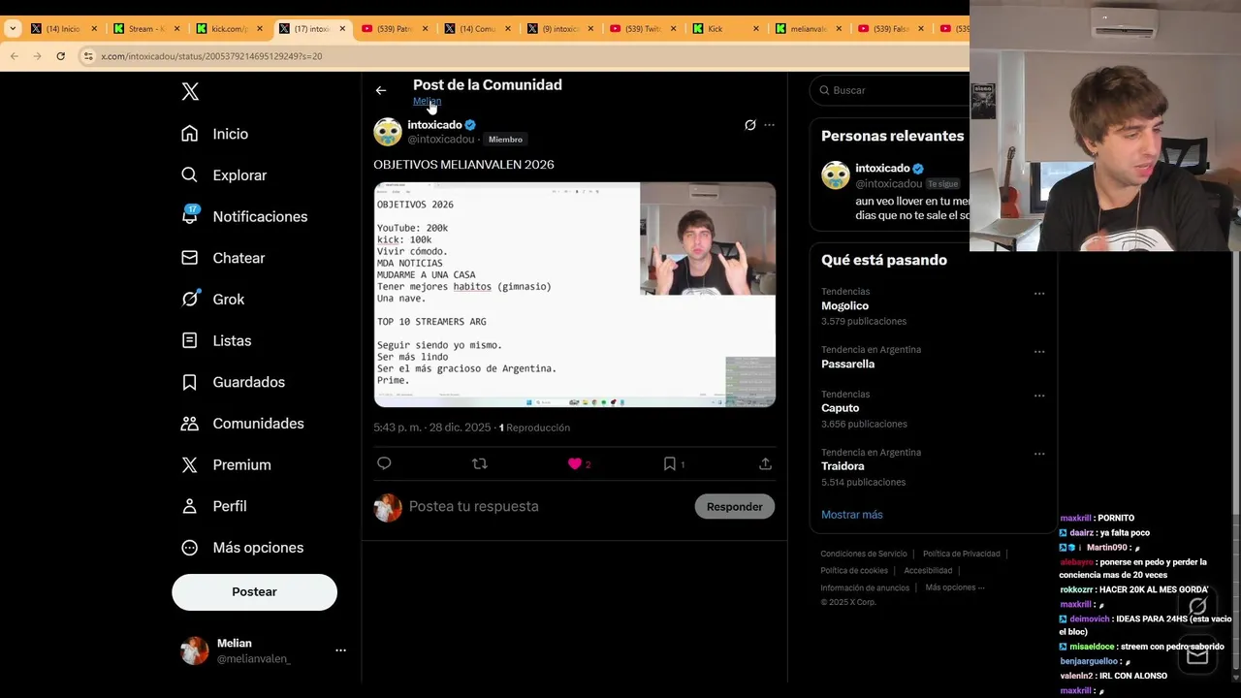1241x698 pixels.
Task: Open the Traidora trend
Action: click(843, 466)
